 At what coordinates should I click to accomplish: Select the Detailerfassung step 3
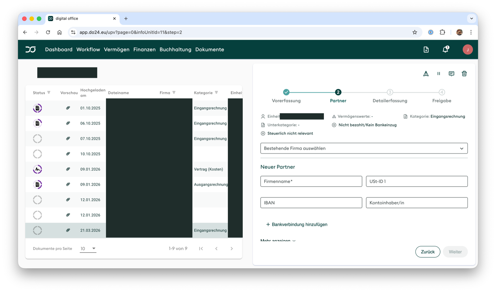coord(390,96)
